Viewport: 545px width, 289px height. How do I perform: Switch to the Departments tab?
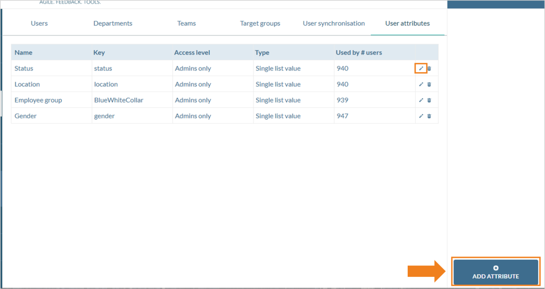point(113,23)
